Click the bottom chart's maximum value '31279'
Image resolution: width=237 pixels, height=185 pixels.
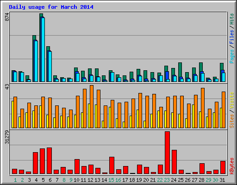pos(7,137)
